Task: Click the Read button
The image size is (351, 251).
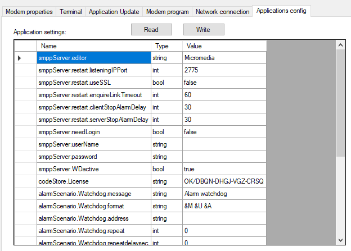Action: click(x=151, y=30)
